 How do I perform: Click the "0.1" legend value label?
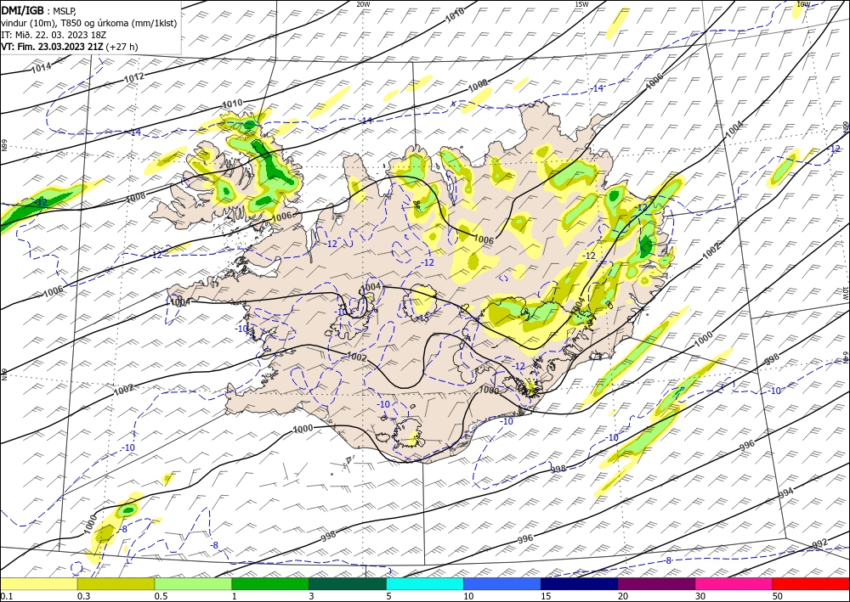coord(5,597)
